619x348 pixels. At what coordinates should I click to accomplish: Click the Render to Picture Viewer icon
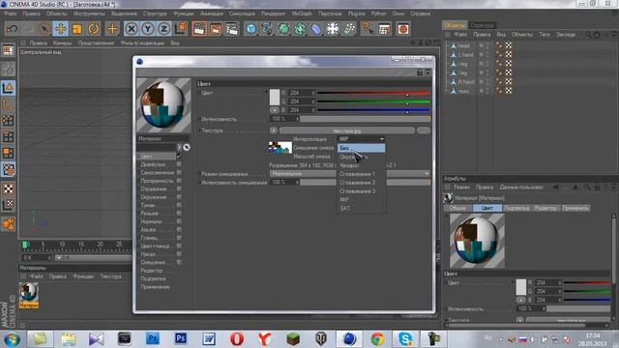click(x=216, y=29)
